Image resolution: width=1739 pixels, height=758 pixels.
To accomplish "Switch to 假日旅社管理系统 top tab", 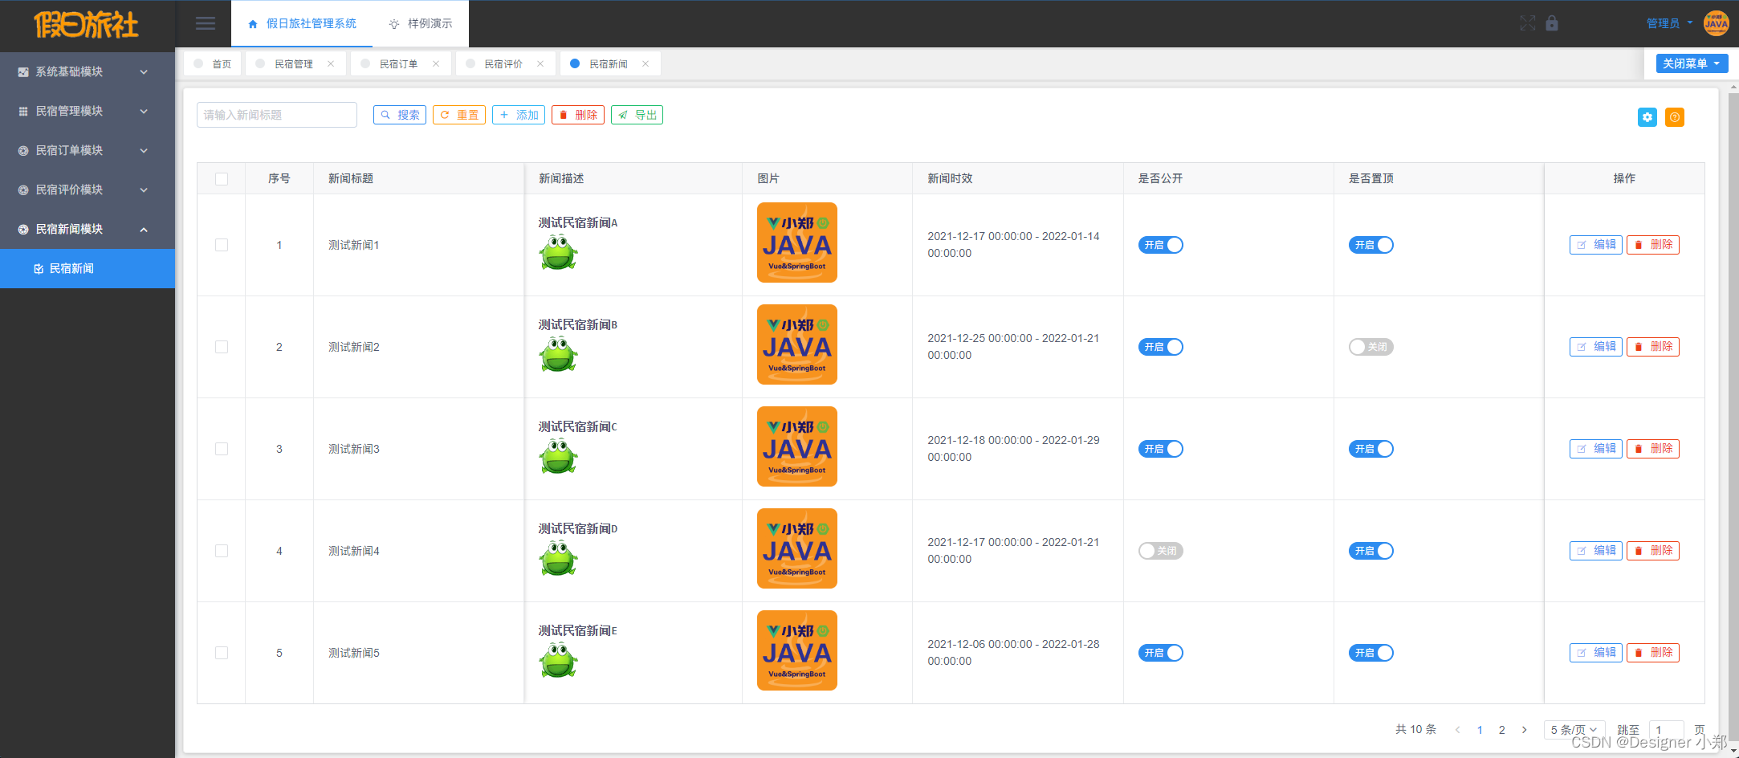I will click(x=302, y=23).
